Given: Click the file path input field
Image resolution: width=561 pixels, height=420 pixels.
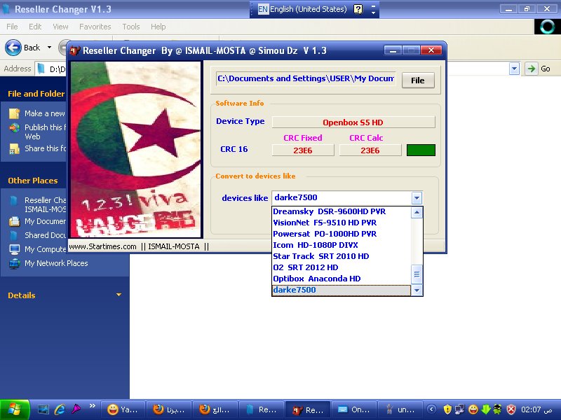Looking at the screenshot, I should click(x=306, y=78).
